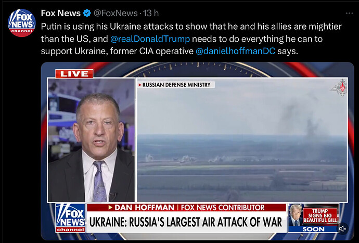This screenshot has height=243, width=359.
Task: Click the Fox News channel logo in video
Action: pos(71,218)
